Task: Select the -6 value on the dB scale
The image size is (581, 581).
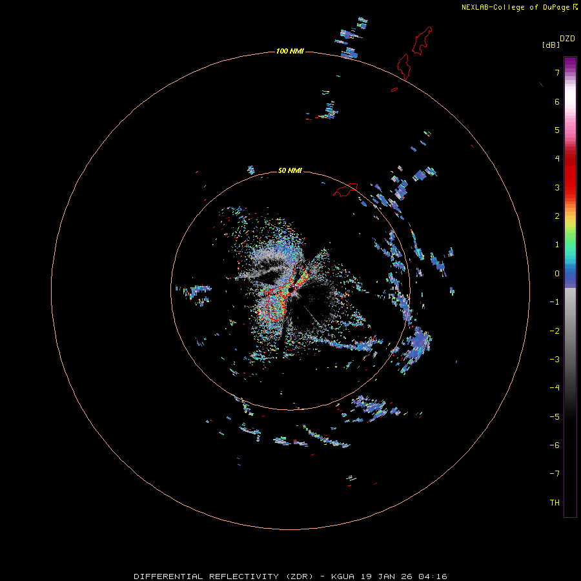Action: 555,445
